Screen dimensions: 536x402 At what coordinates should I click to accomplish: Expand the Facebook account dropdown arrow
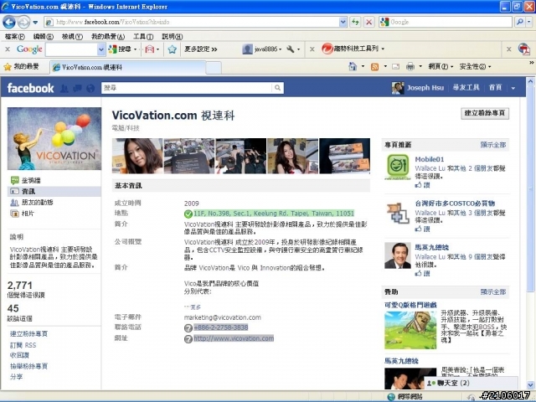pyautogui.click(x=513, y=88)
